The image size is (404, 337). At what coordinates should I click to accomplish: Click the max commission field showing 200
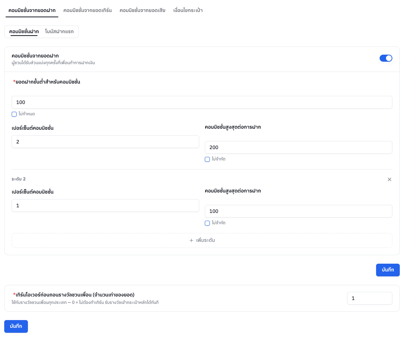pyautogui.click(x=298, y=147)
